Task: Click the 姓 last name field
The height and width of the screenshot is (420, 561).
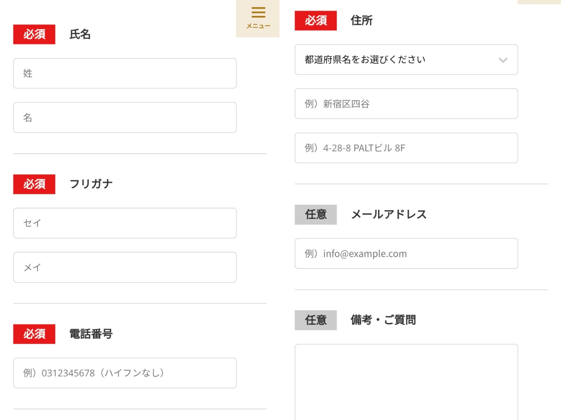Action: pos(125,73)
